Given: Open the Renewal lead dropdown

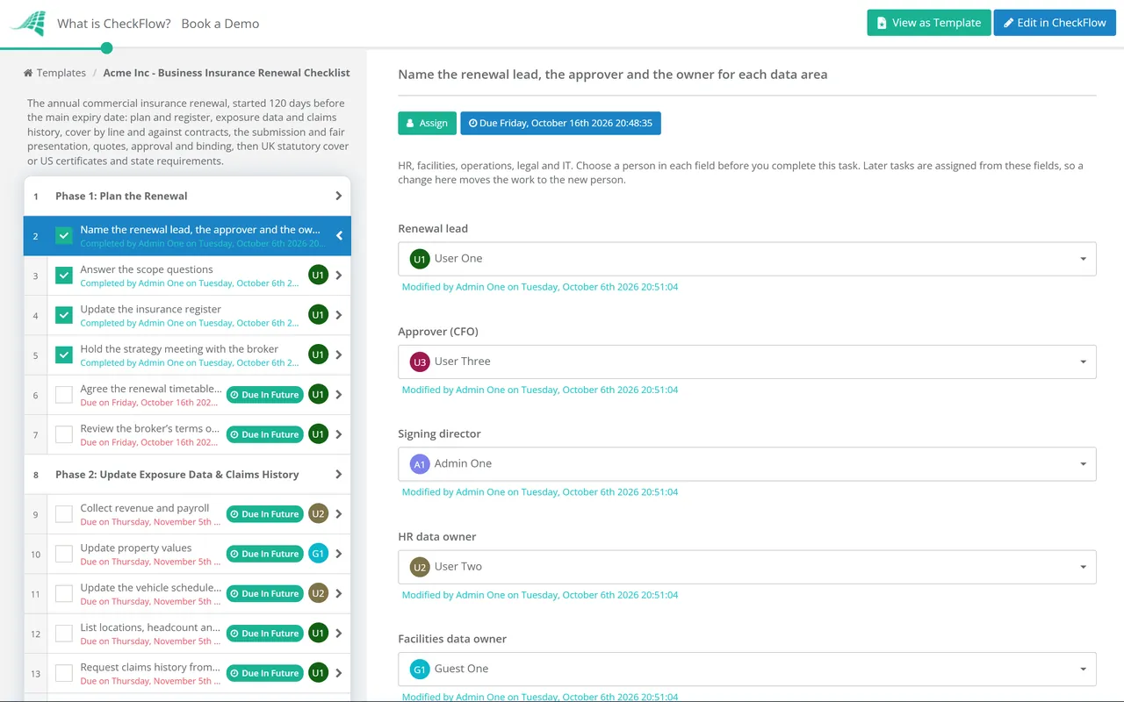Looking at the screenshot, I should (747, 259).
